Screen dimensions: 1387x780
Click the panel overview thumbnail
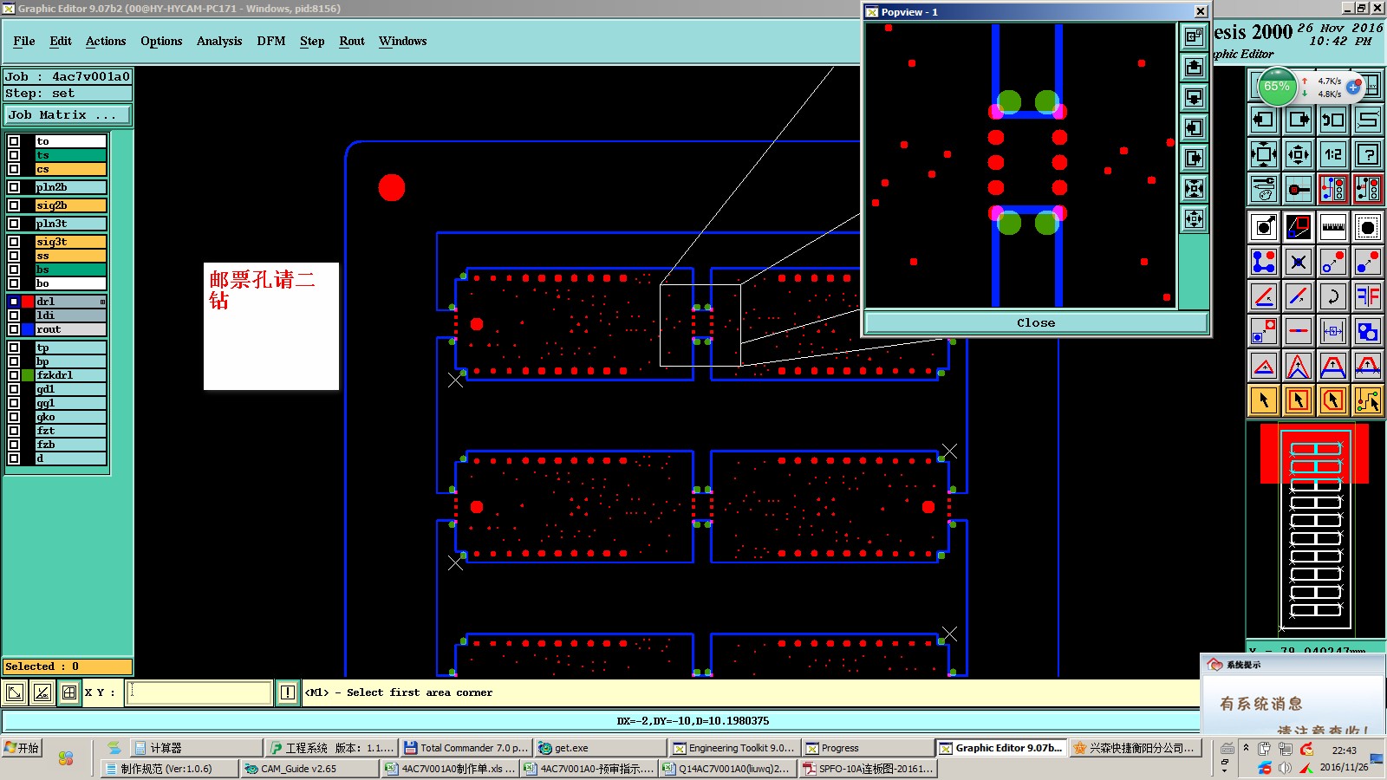[1315, 529]
